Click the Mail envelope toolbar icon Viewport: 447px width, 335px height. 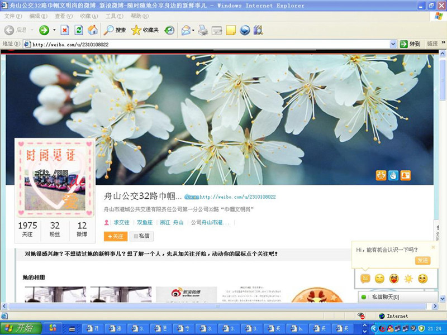186,30
